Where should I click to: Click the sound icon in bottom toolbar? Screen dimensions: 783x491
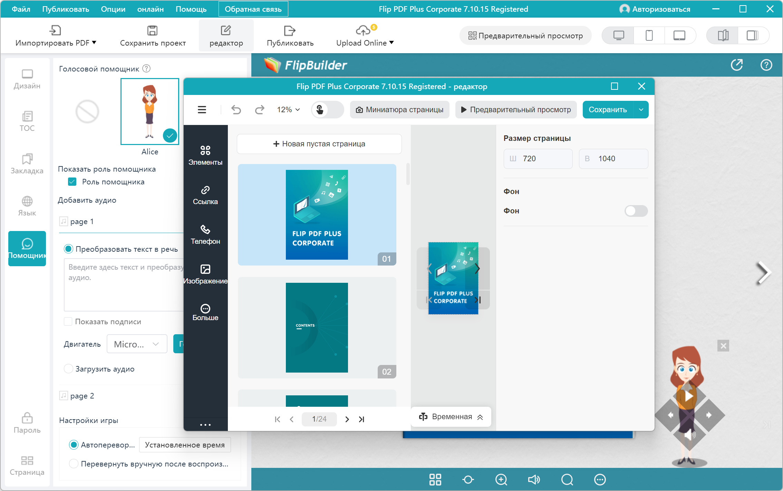coord(534,479)
